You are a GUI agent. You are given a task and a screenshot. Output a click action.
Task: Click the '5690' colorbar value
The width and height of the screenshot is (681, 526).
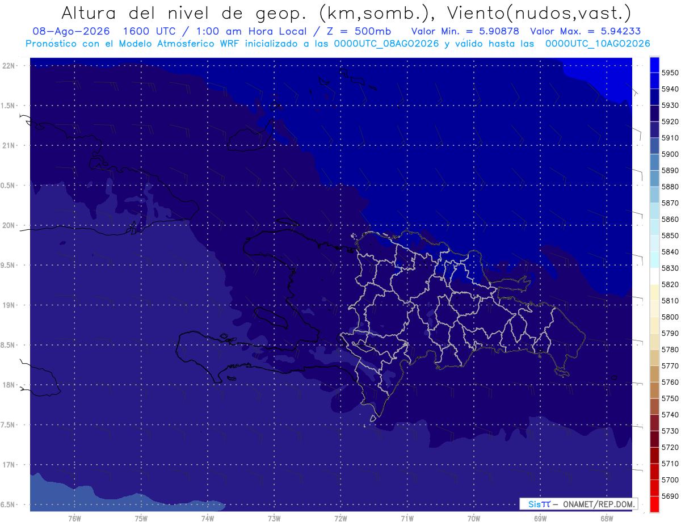click(x=670, y=496)
